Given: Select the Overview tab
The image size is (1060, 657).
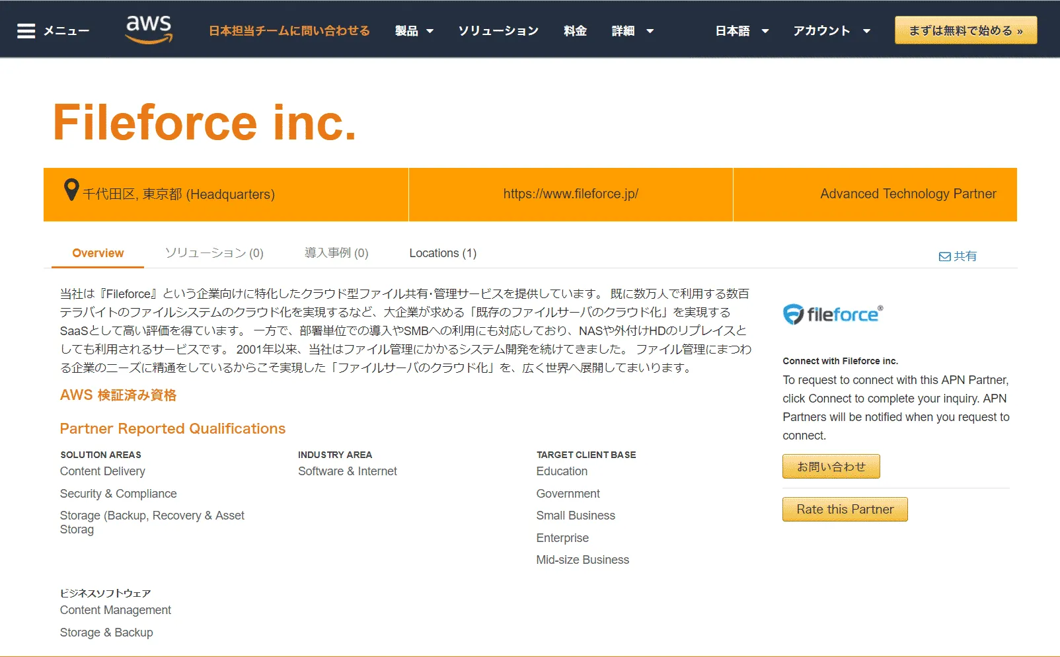Looking at the screenshot, I should (98, 253).
